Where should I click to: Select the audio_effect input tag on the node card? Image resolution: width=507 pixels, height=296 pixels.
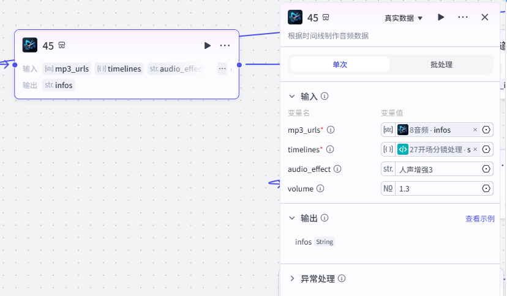tap(176, 68)
